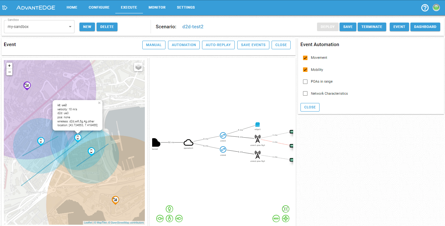Screen dimensions: 445x226
Task: Pan the network graph down
Action: (x=169, y=218)
